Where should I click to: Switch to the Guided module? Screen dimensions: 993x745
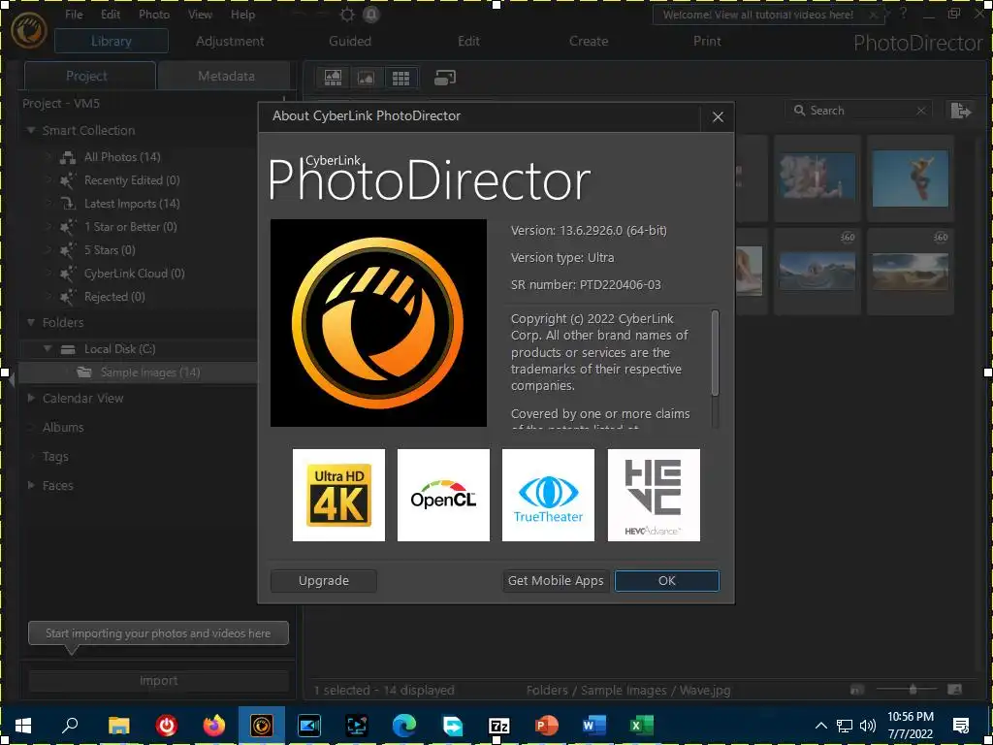pos(349,41)
